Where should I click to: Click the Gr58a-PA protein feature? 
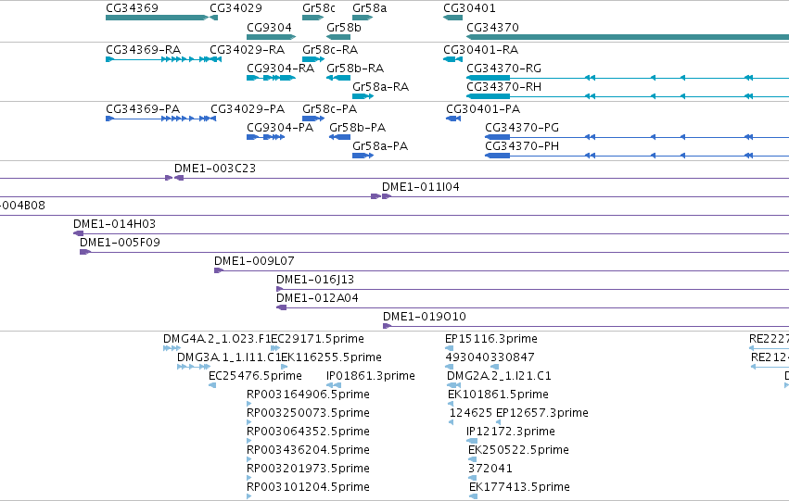pos(363,156)
